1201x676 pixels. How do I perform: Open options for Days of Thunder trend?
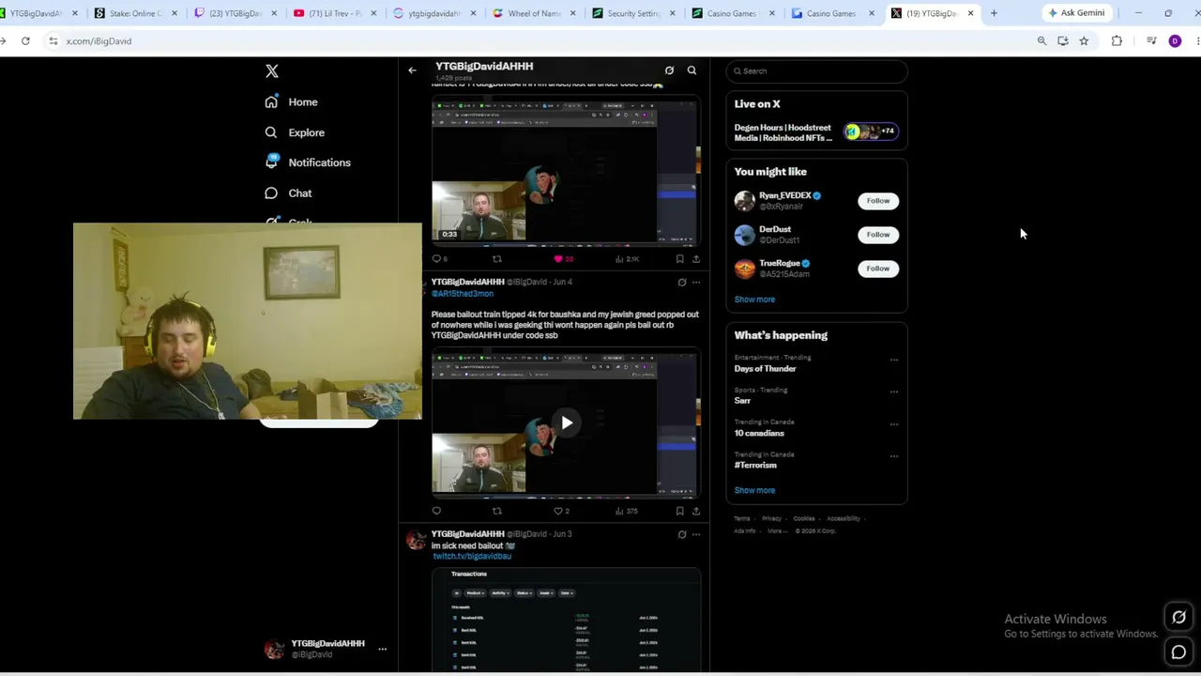point(893,360)
